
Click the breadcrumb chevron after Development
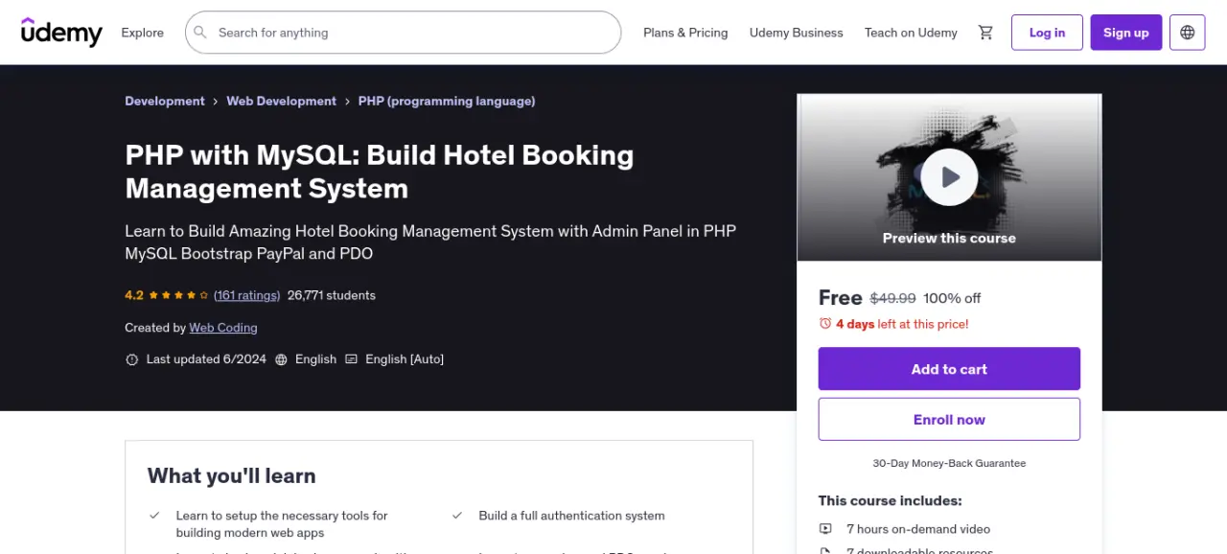(x=216, y=102)
